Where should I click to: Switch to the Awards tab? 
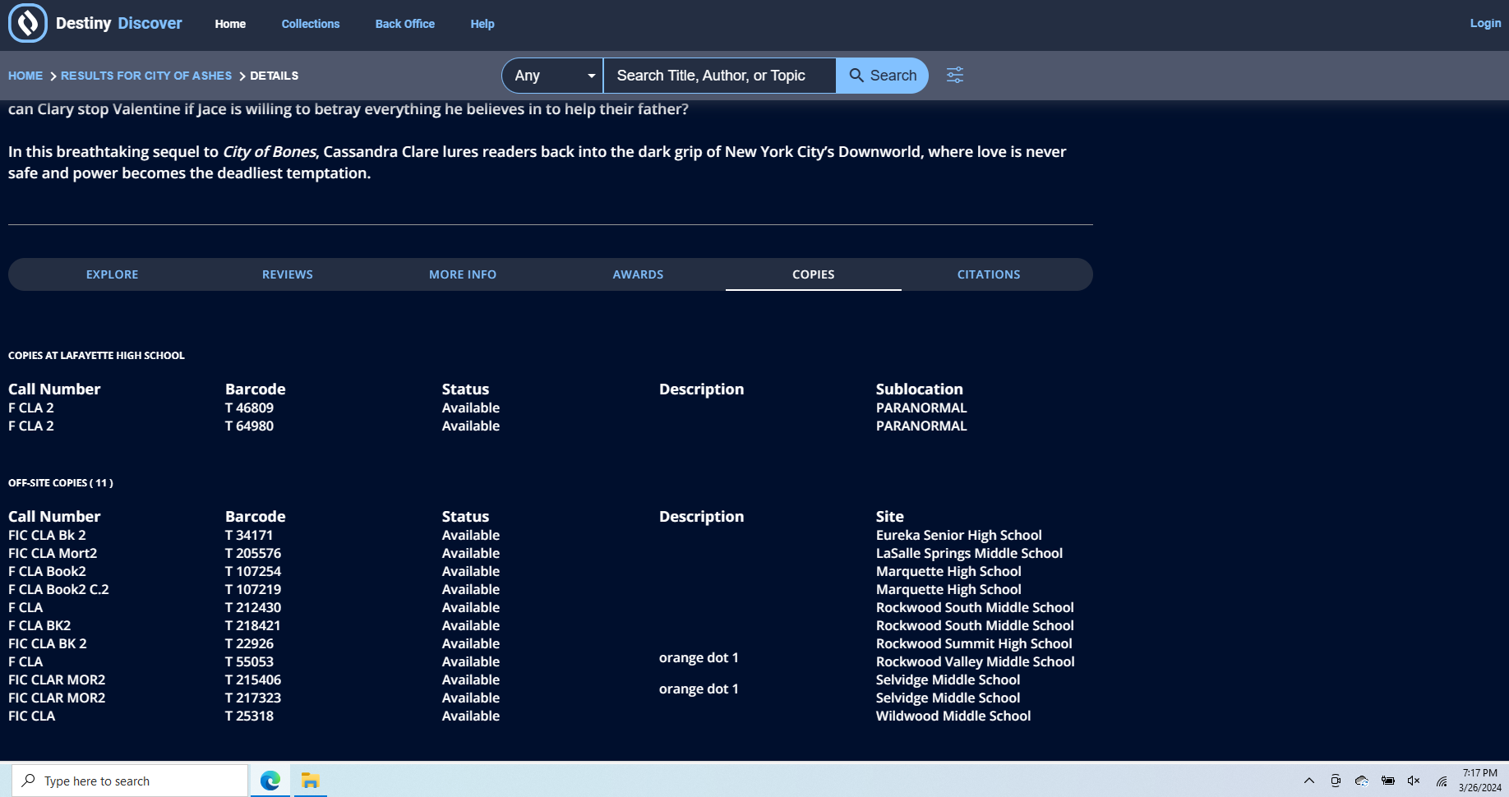coord(638,274)
